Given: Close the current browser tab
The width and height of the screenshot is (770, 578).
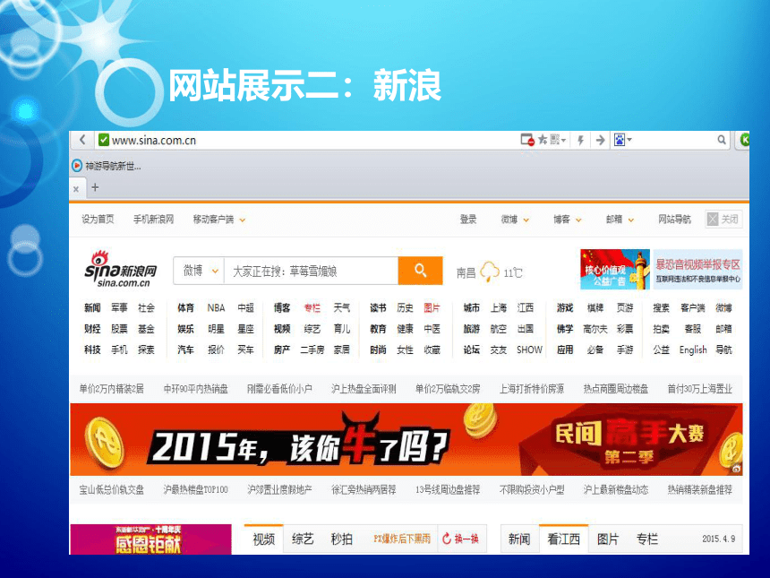Looking at the screenshot, I should (x=75, y=189).
